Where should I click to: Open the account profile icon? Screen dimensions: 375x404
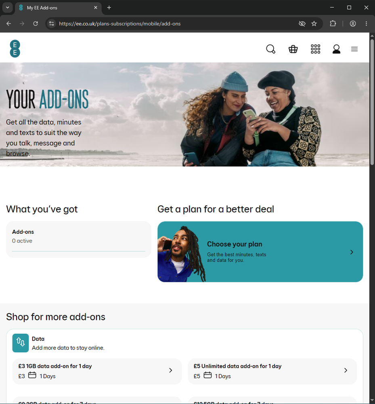pyautogui.click(x=336, y=49)
